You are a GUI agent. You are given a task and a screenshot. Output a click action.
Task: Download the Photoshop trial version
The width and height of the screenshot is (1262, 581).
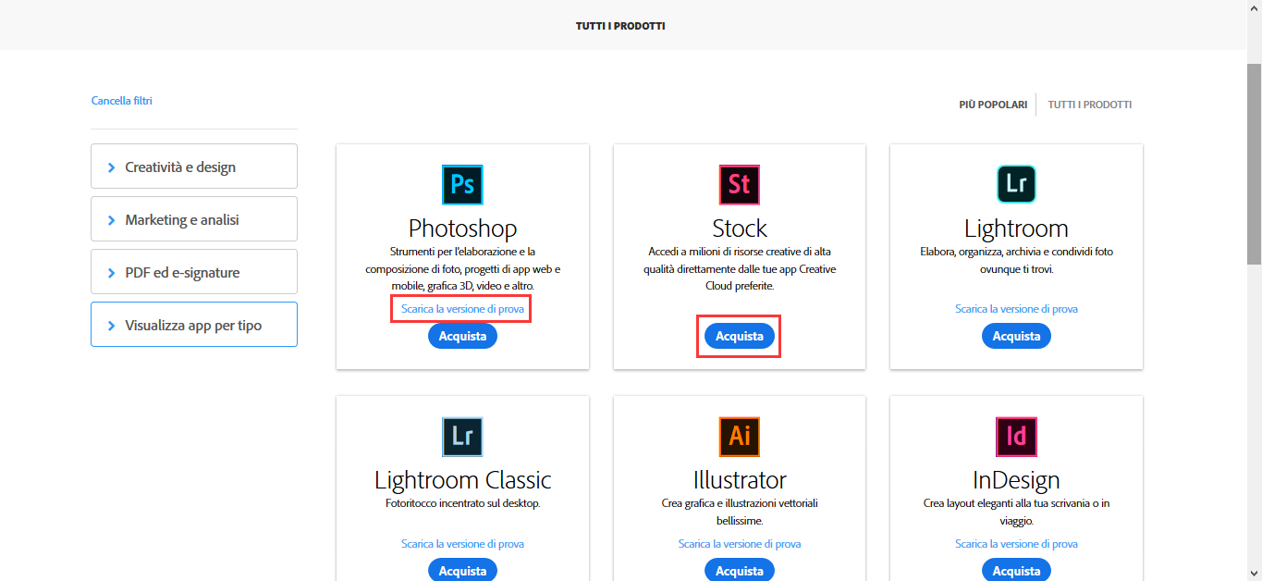(460, 308)
